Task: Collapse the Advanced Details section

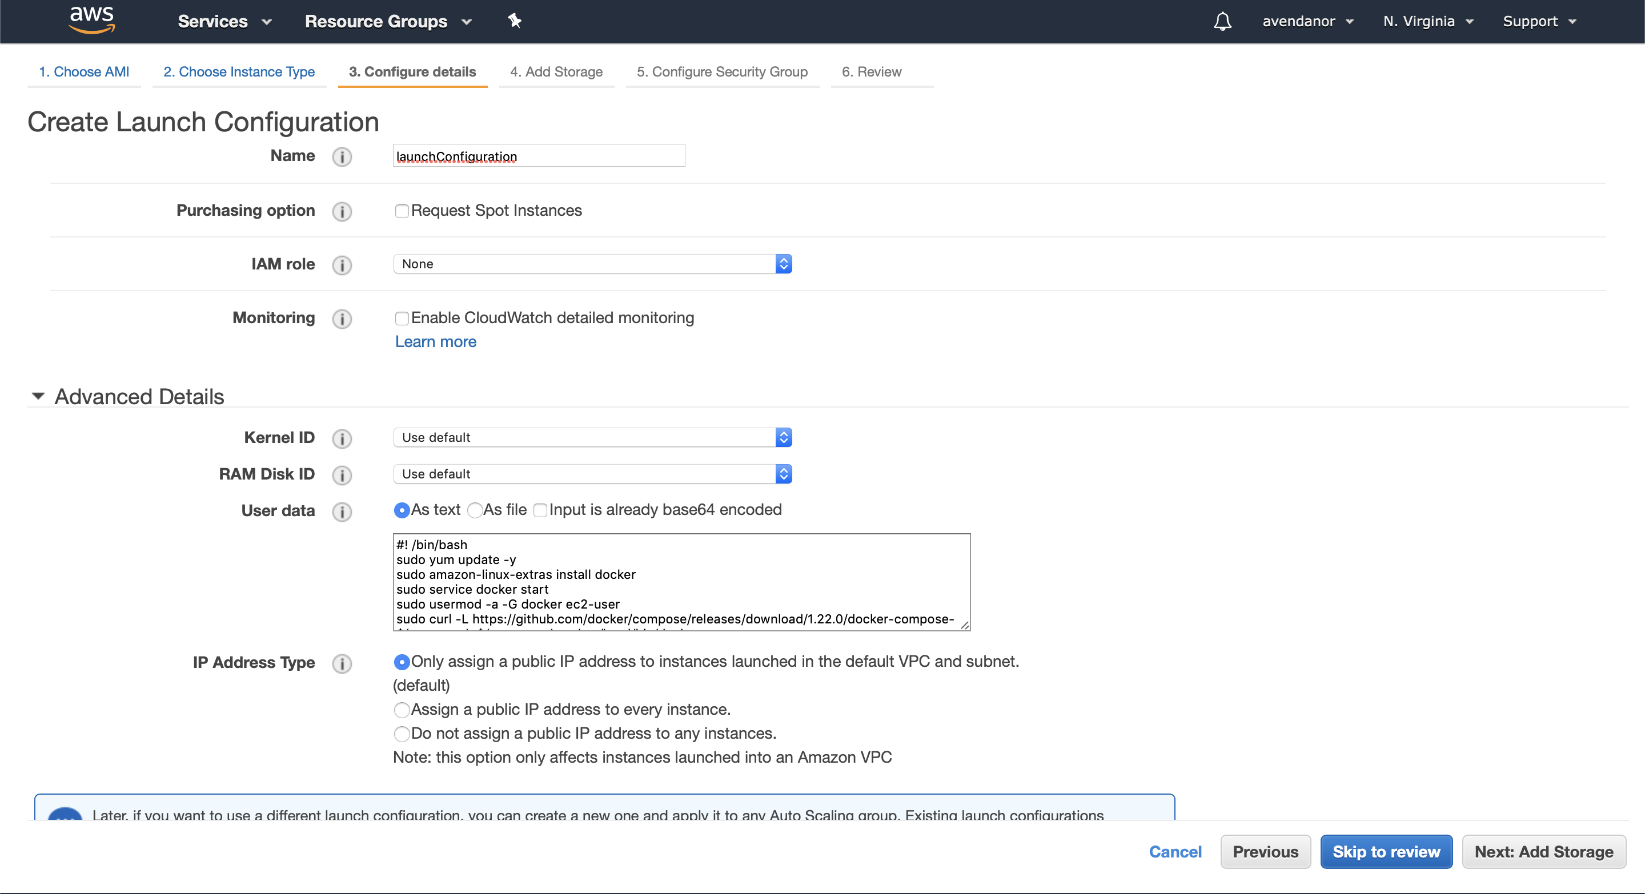Action: [x=38, y=396]
